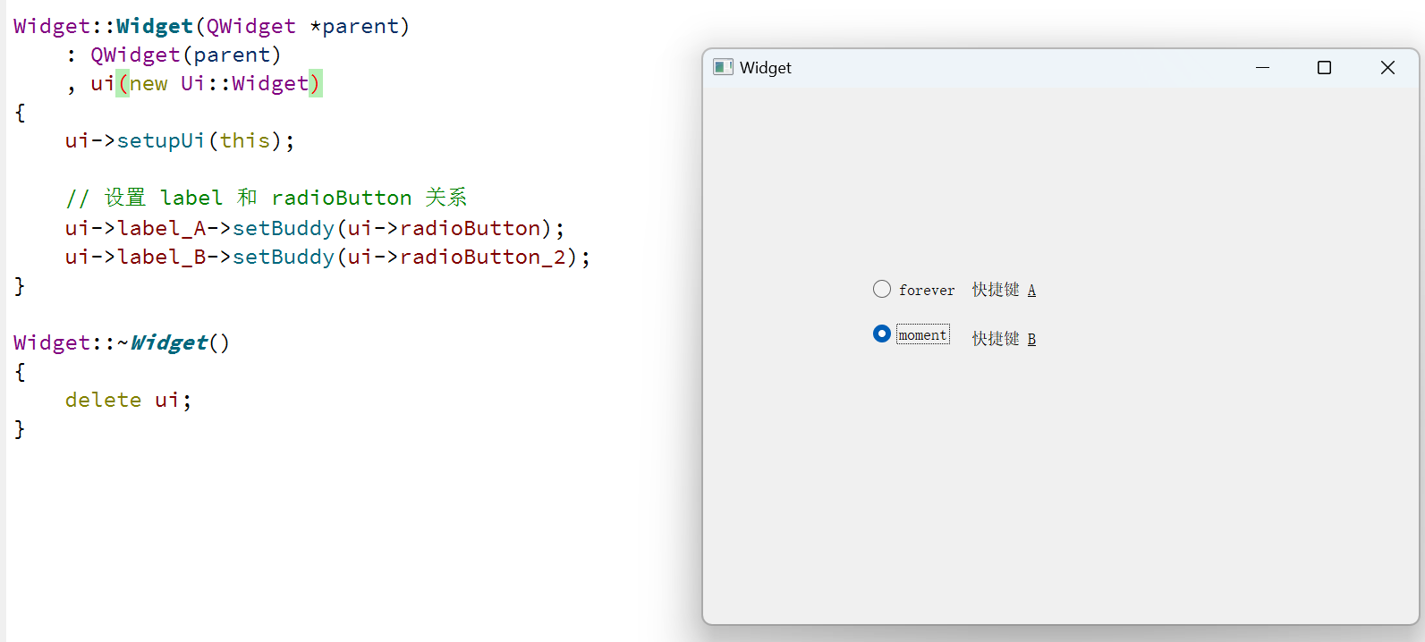The image size is (1425, 642).
Task: Click the comment line '设置 label 和 radioButton 关系'
Action: coord(266,198)
